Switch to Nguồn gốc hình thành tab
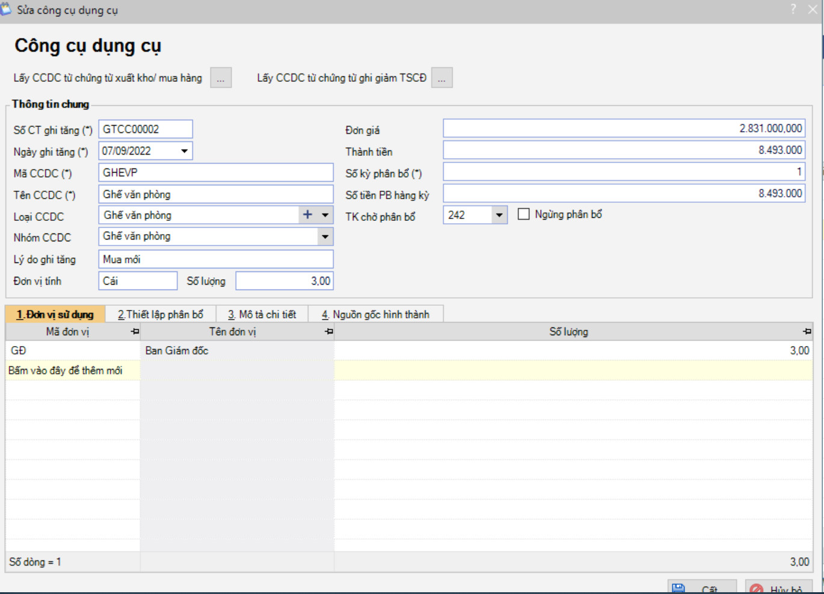Image resolution: width=824 pixels, height=594 pixels. pyautogui.click(x=375, y=314)
